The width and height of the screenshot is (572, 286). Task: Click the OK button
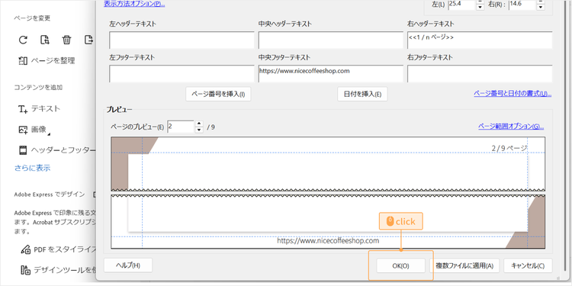tap(401, 266)
